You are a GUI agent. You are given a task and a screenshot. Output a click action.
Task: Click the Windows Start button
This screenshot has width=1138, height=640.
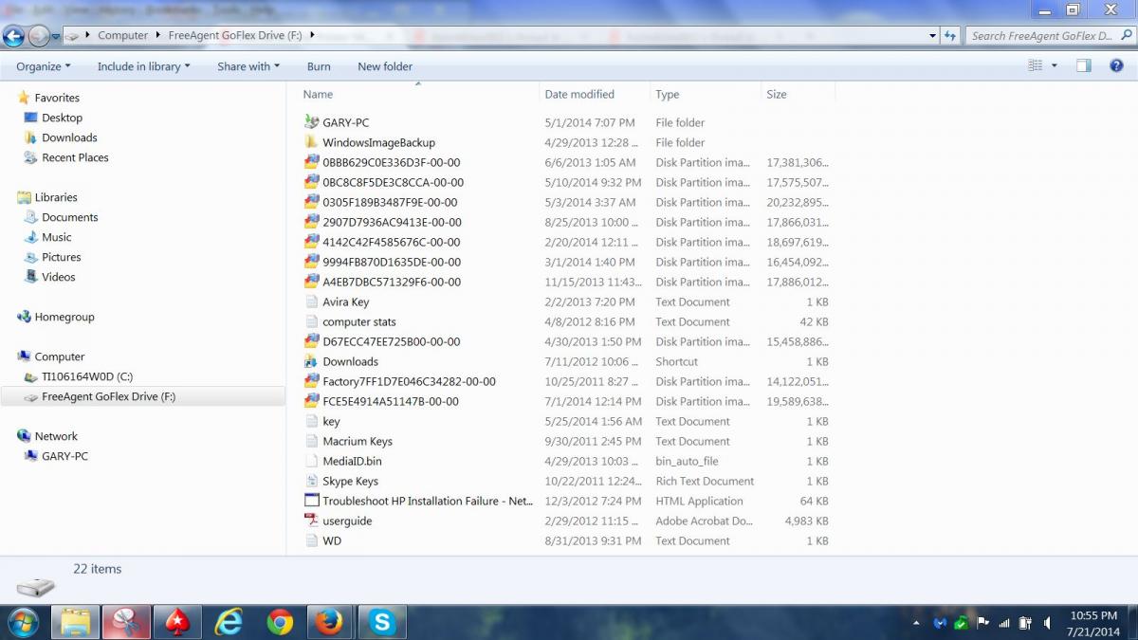tap(22, 622)
